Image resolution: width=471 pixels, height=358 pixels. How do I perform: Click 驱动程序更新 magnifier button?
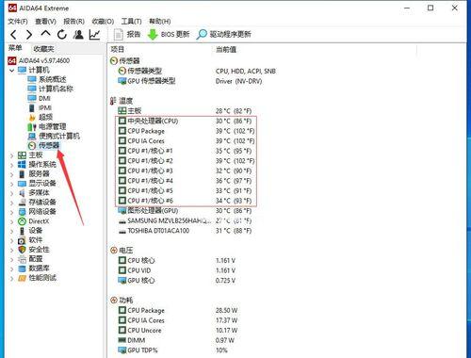[x=223, y=34]
